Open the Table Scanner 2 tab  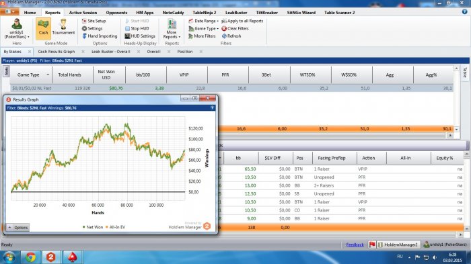point(339,13)
